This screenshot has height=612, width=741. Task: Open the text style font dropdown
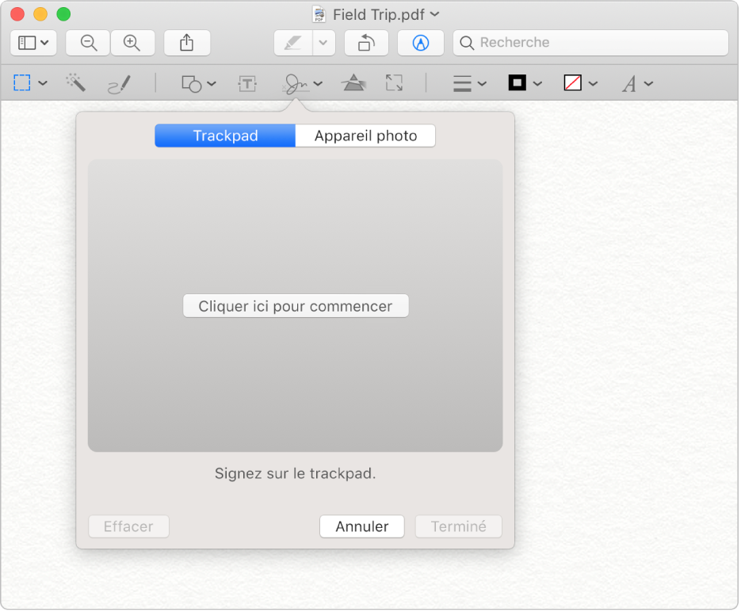point(636,83)
